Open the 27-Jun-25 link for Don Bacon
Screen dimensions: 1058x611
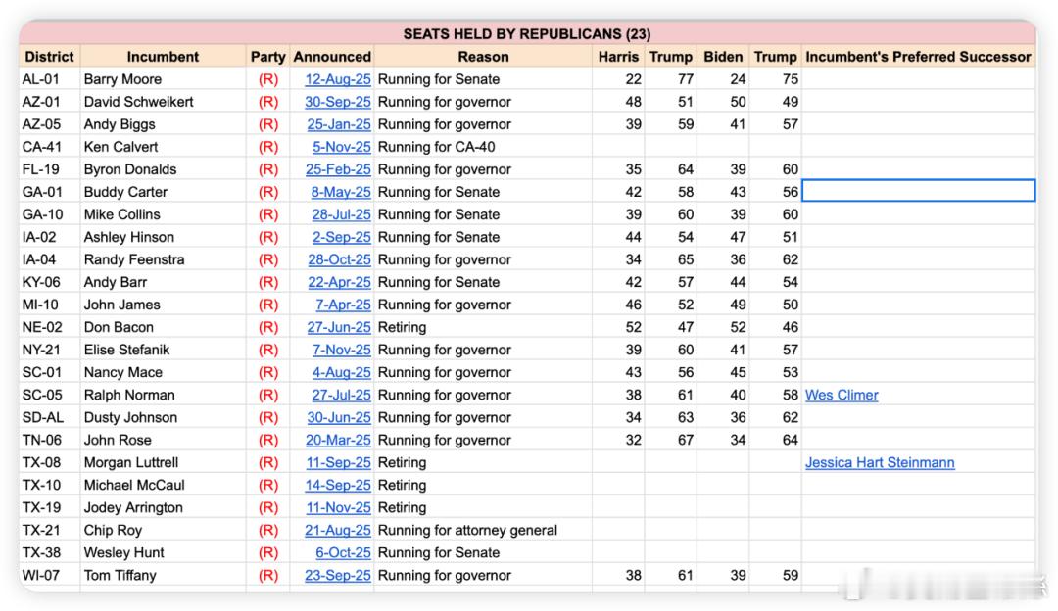339,327
